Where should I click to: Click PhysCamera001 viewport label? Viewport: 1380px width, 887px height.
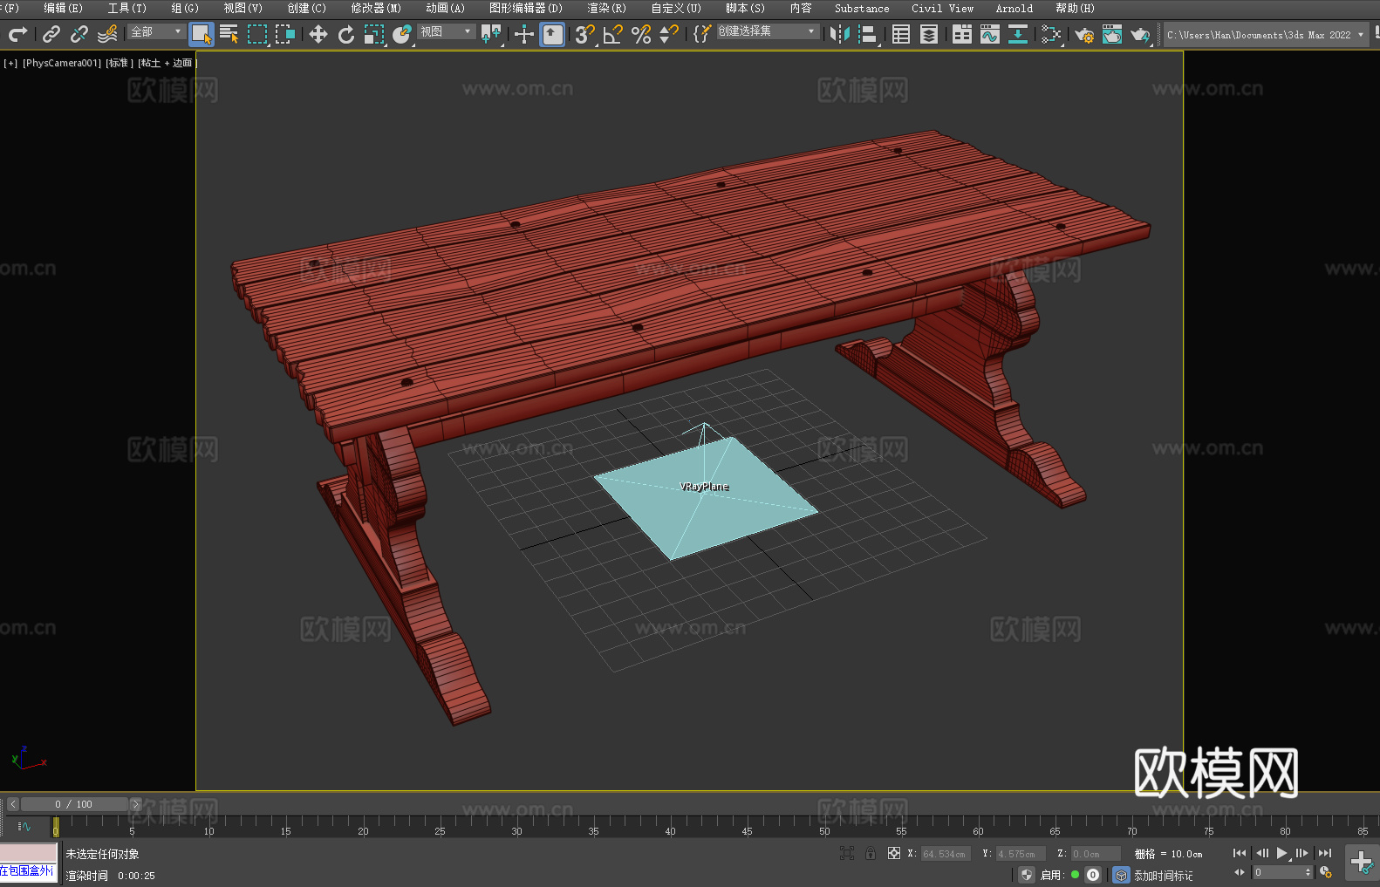(x=62, y=63)
